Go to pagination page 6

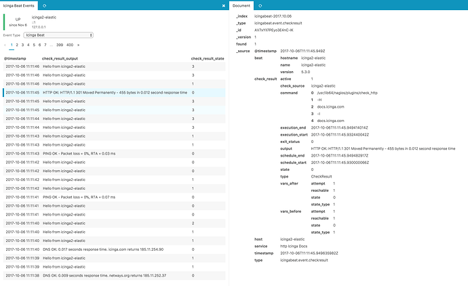coord(39,45)
